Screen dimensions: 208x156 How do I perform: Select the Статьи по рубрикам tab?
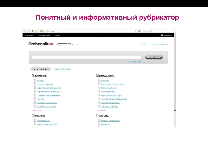pos(41,69)
